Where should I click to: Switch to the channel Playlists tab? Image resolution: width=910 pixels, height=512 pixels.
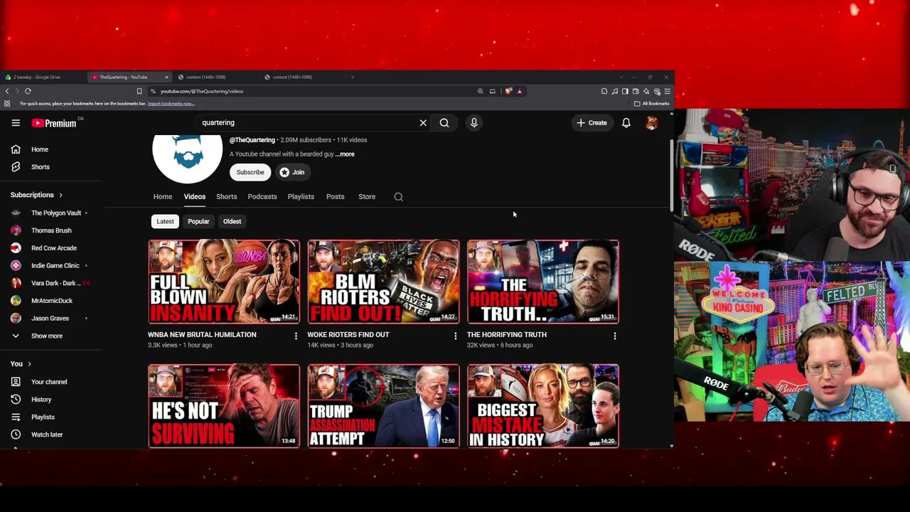point(301,197)
